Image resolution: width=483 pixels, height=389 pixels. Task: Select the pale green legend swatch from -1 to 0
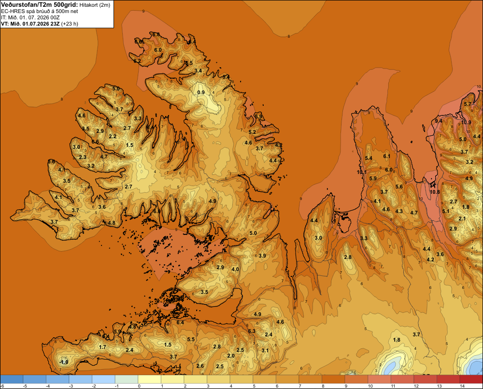point(127,379)
